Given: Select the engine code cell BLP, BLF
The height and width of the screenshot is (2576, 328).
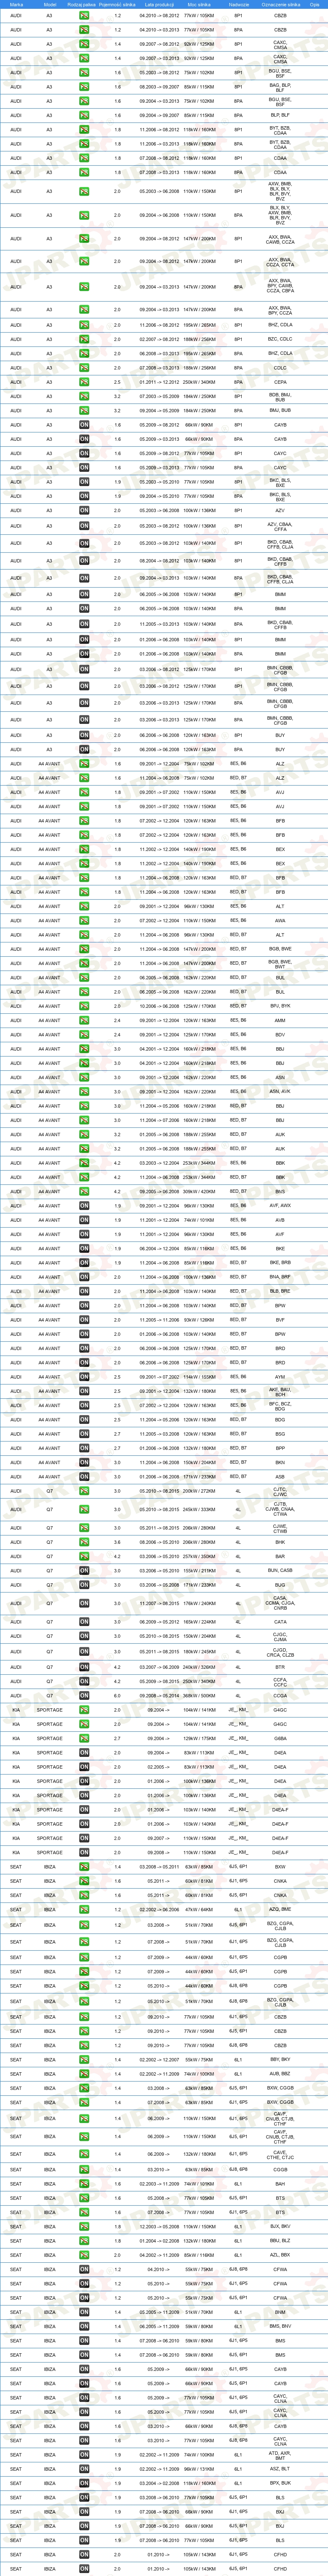Looking at the screenshot, I should point(280,115).
